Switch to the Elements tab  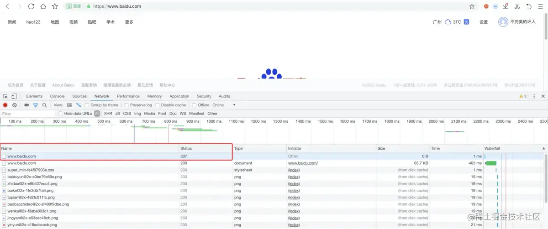point(34,96)
